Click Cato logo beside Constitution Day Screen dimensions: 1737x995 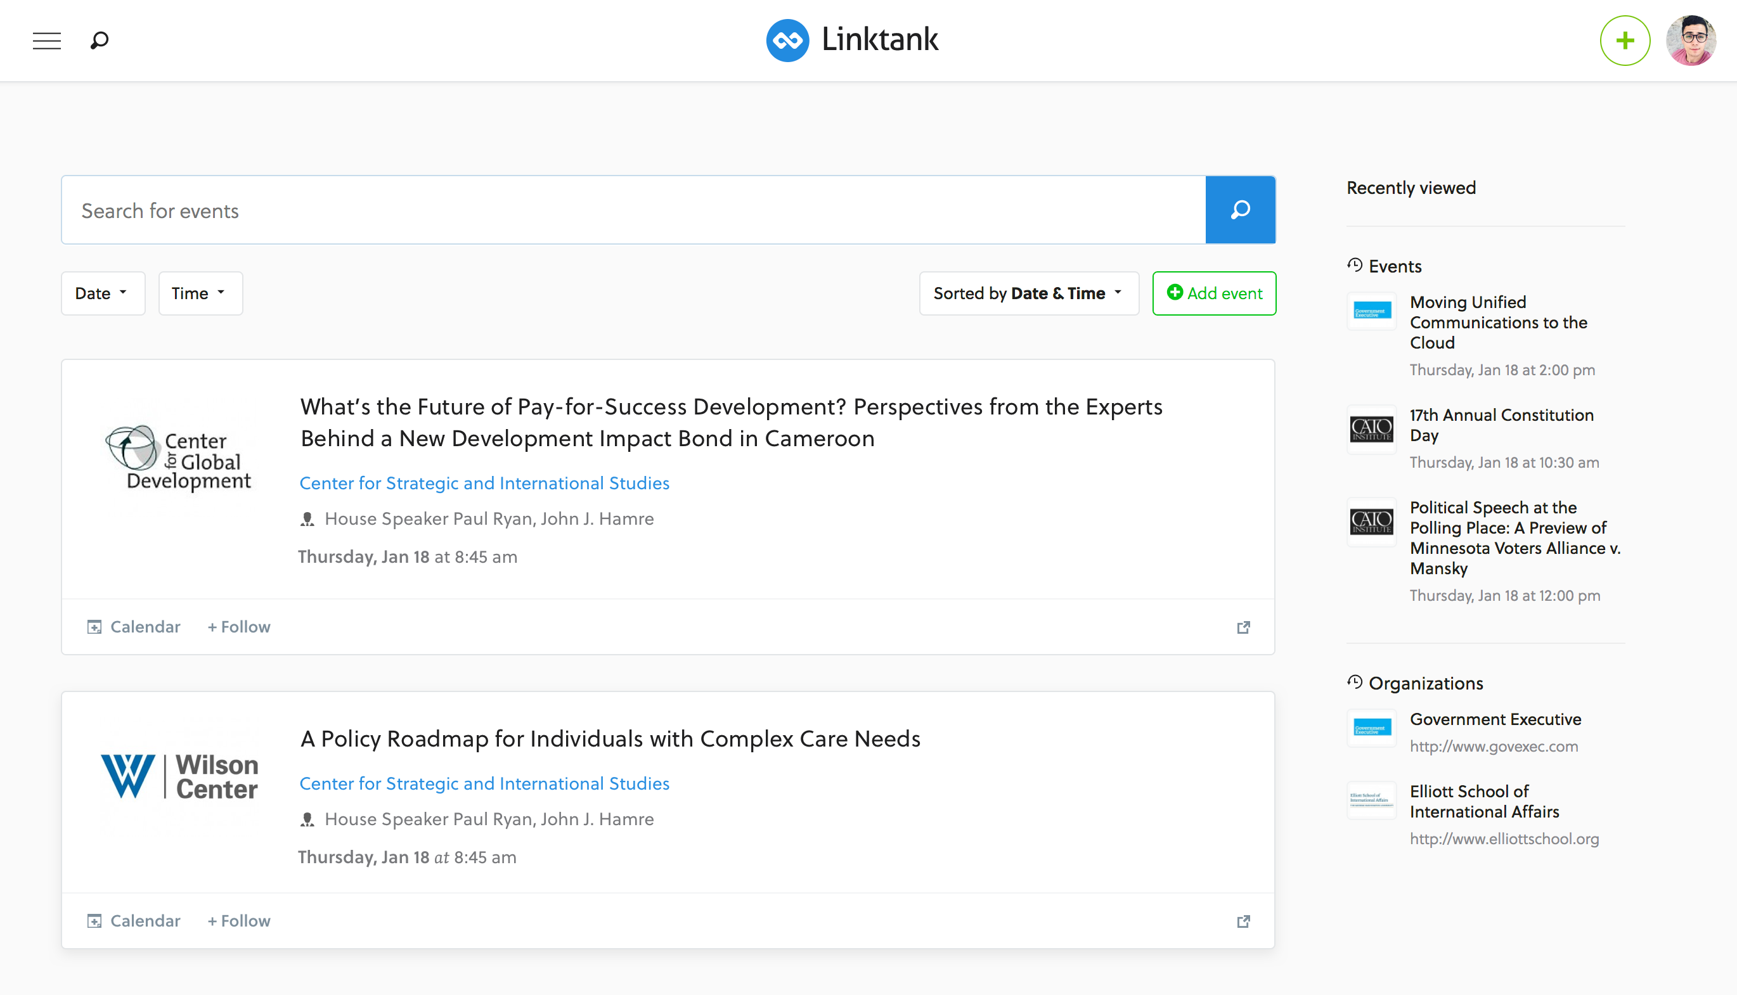click(1372, 429)
